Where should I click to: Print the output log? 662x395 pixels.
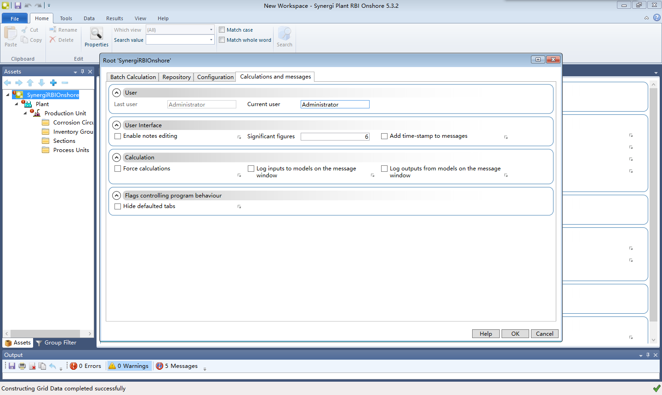tap(22, 366)
